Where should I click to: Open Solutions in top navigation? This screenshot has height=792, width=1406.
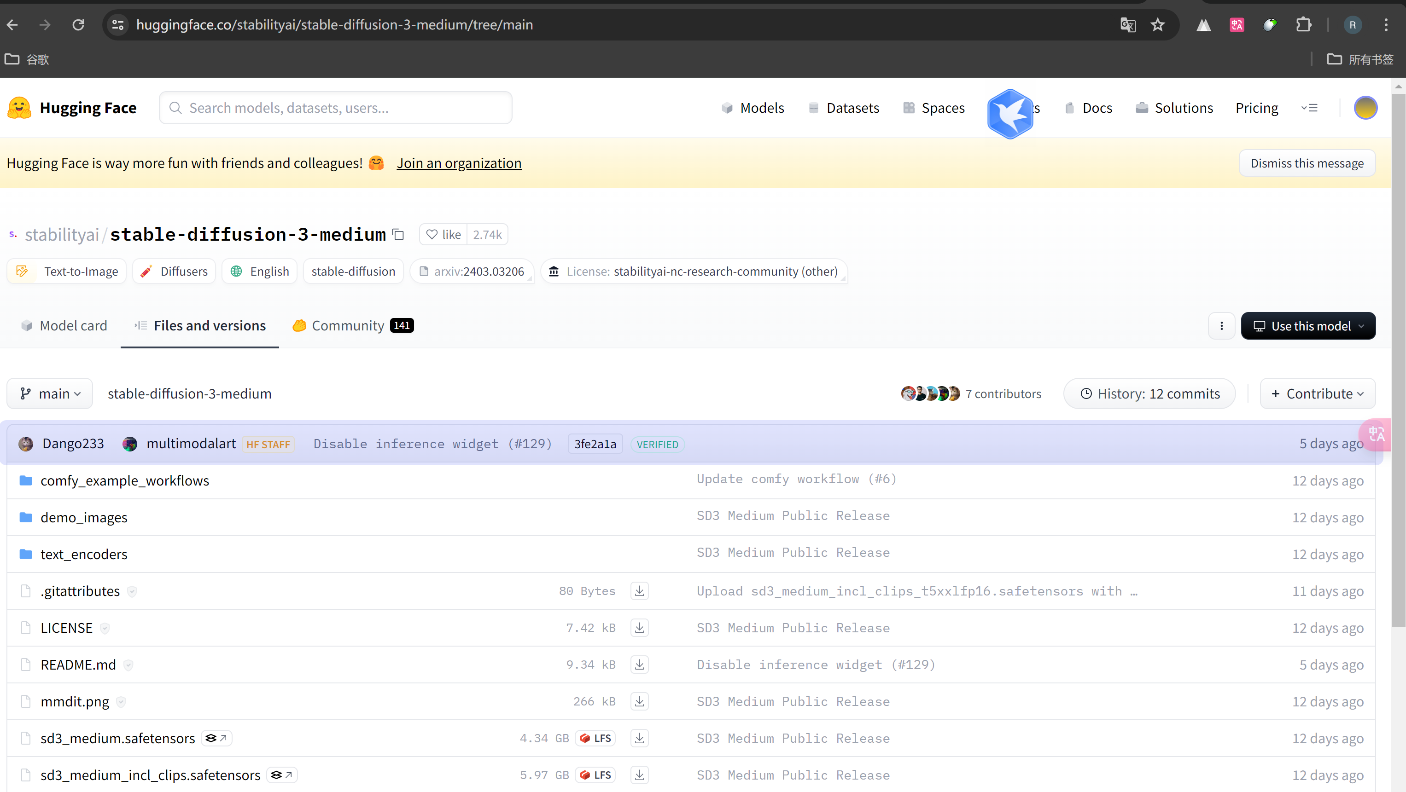point(1174,108)
